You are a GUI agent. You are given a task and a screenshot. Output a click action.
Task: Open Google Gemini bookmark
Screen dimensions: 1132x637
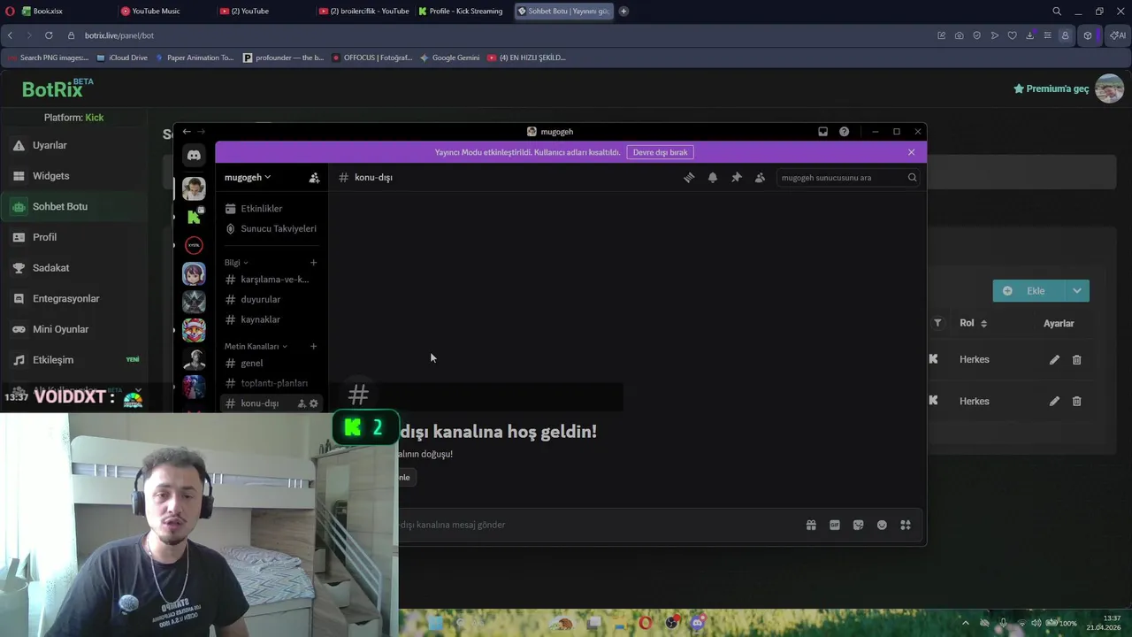pyautogui.click(x=450, y=58)
